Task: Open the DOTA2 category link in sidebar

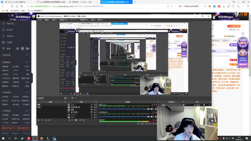Action: coord(27,66)
